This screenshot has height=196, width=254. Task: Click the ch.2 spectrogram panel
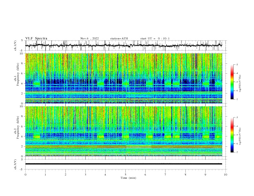(124, 131)
